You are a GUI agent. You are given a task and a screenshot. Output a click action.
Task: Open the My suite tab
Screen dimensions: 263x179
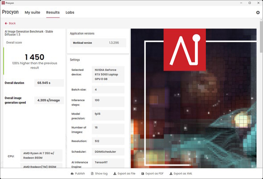pos(33,12)
